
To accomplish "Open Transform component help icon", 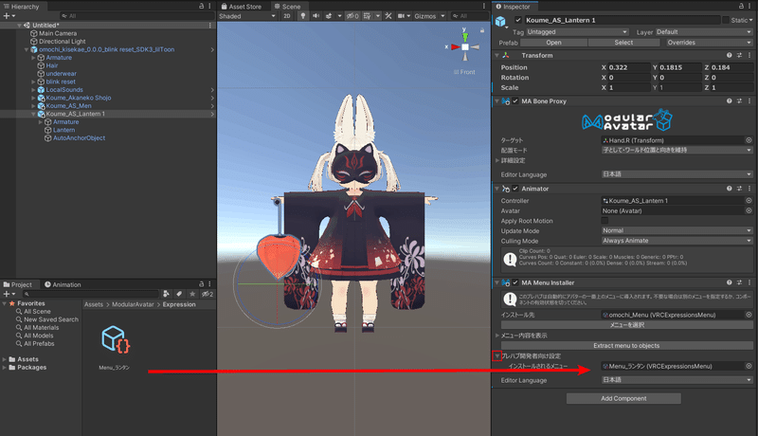I will pos(729,55).
